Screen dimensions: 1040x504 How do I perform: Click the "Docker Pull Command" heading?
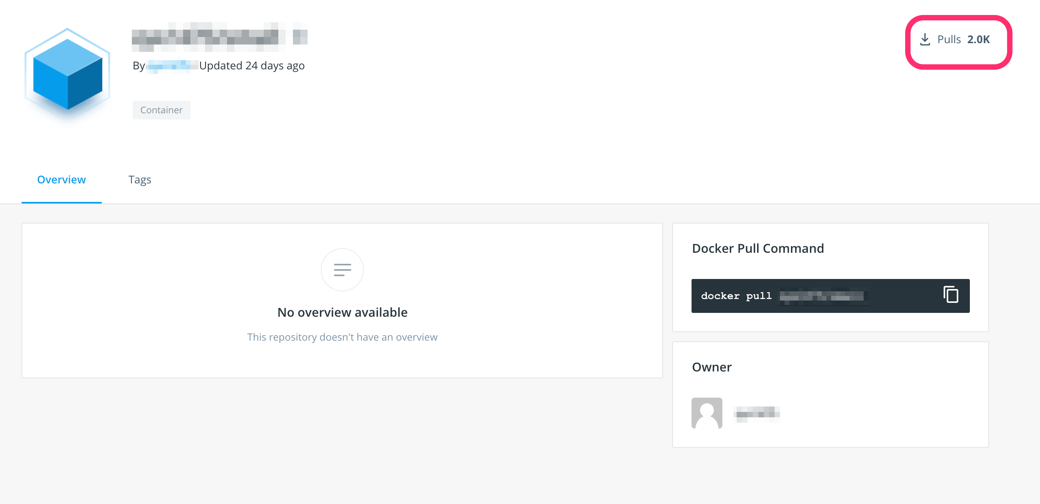coord(757,248)
